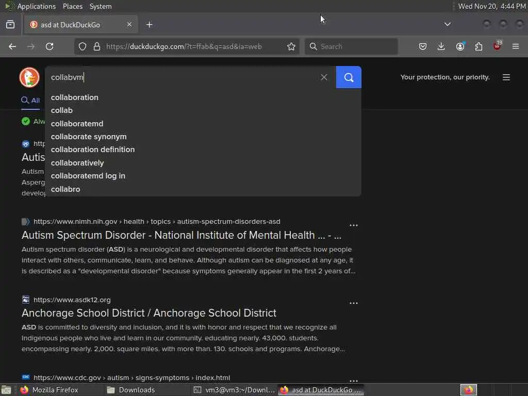This screenshot has height=396, width=528.
Task: Open the DuckDuckGo hamburger menu
Action: click(x=506, y=77)
